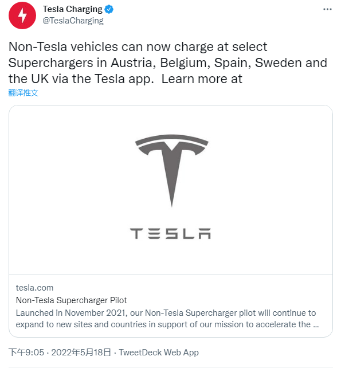Open the Non-Tesla Supercharger Pilot card title
Viewport: 341px width, 372px height.
point(72,300)
